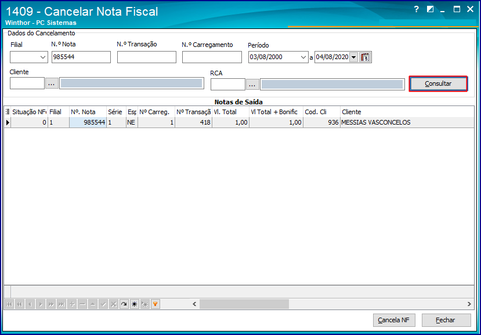Click the NE species cell
Viewport: 481px width, 335px height.
132,123
